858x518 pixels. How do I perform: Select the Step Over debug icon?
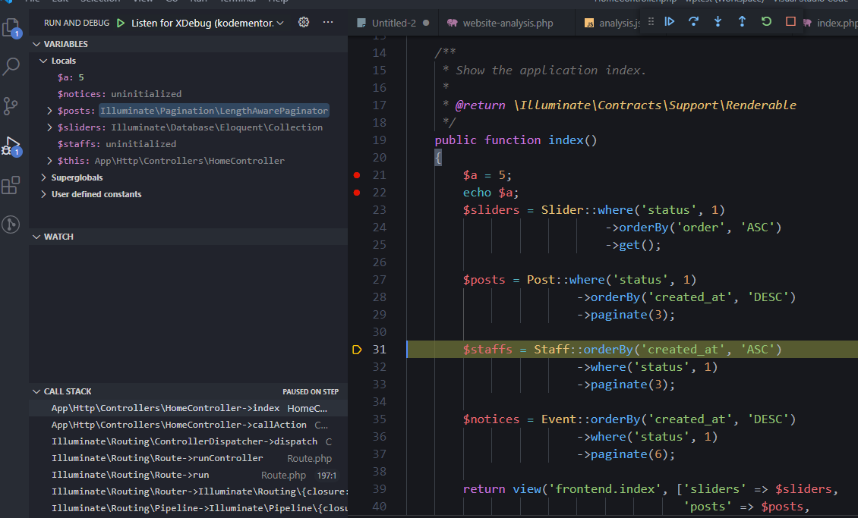(x=693, y=22)
